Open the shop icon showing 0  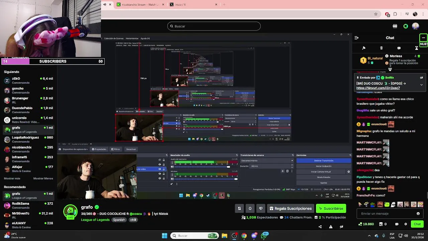(383, 224)
